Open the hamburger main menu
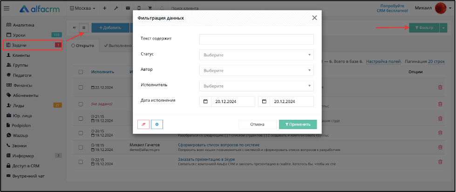 tap(7, 9)
